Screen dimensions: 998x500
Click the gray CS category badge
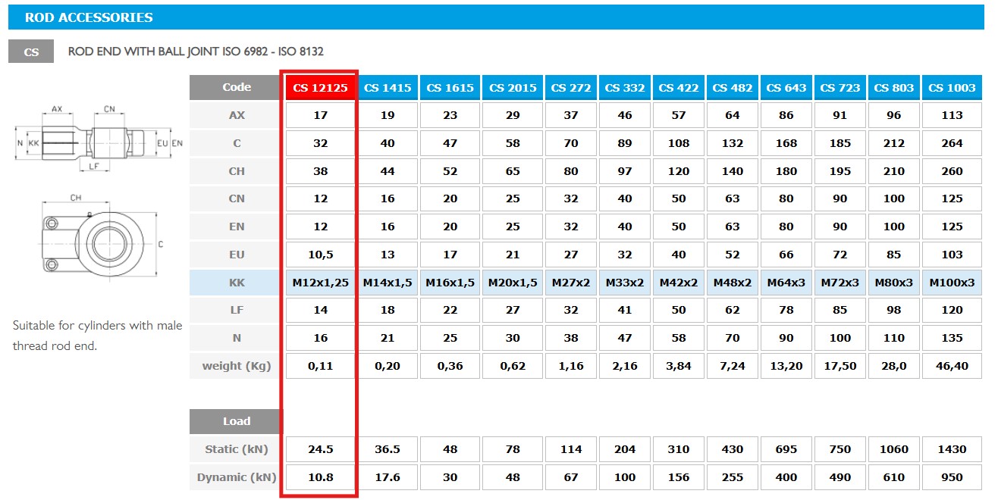click(x=31, y=52)
